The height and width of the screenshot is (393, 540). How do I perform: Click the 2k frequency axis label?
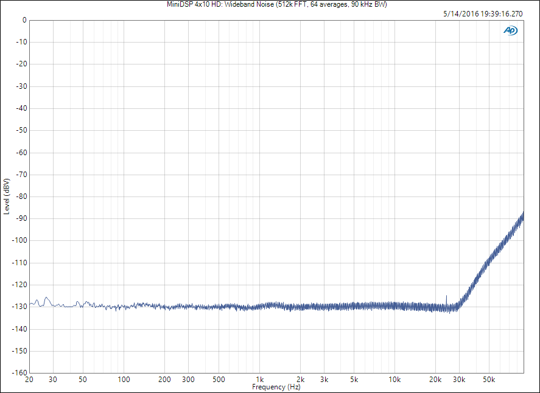pyautogui.click(x=301, y=380)
